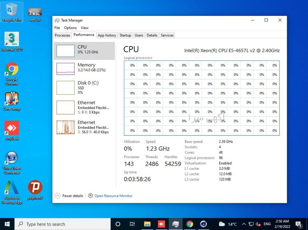Launch Ultra Video Converter shortcut
The height and width of the screenshot is (230, 308).
[12, 163]
